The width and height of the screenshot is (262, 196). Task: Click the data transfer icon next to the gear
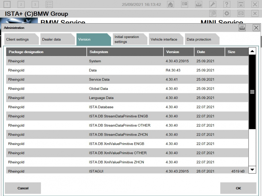click(x=213, y=14)
